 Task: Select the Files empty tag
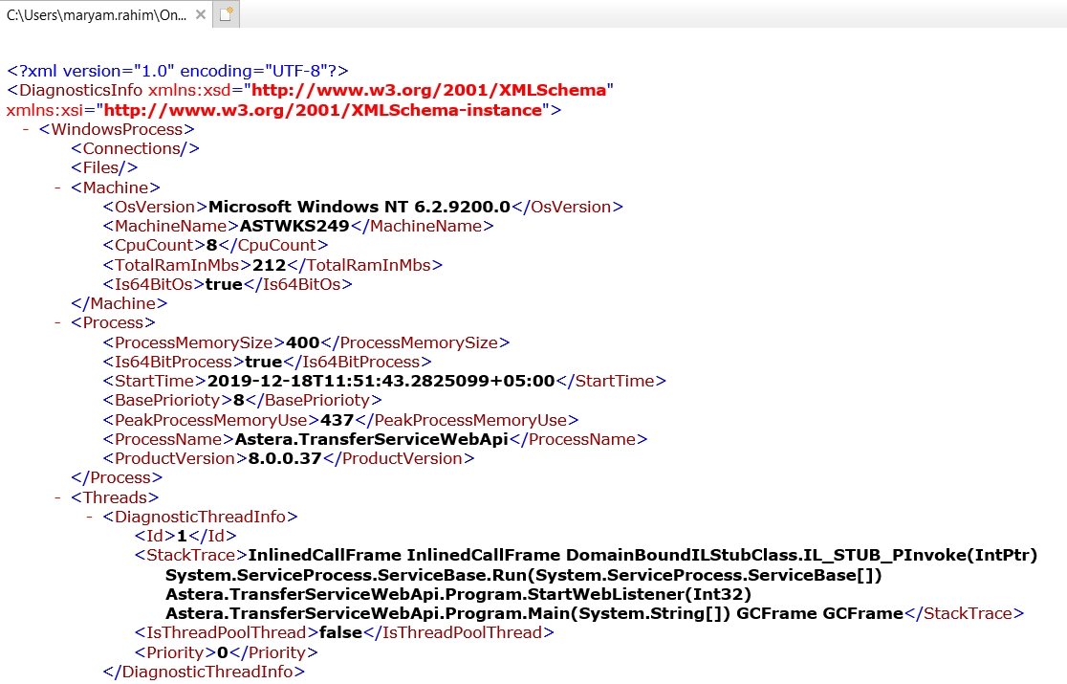click(x=104, y=167)
